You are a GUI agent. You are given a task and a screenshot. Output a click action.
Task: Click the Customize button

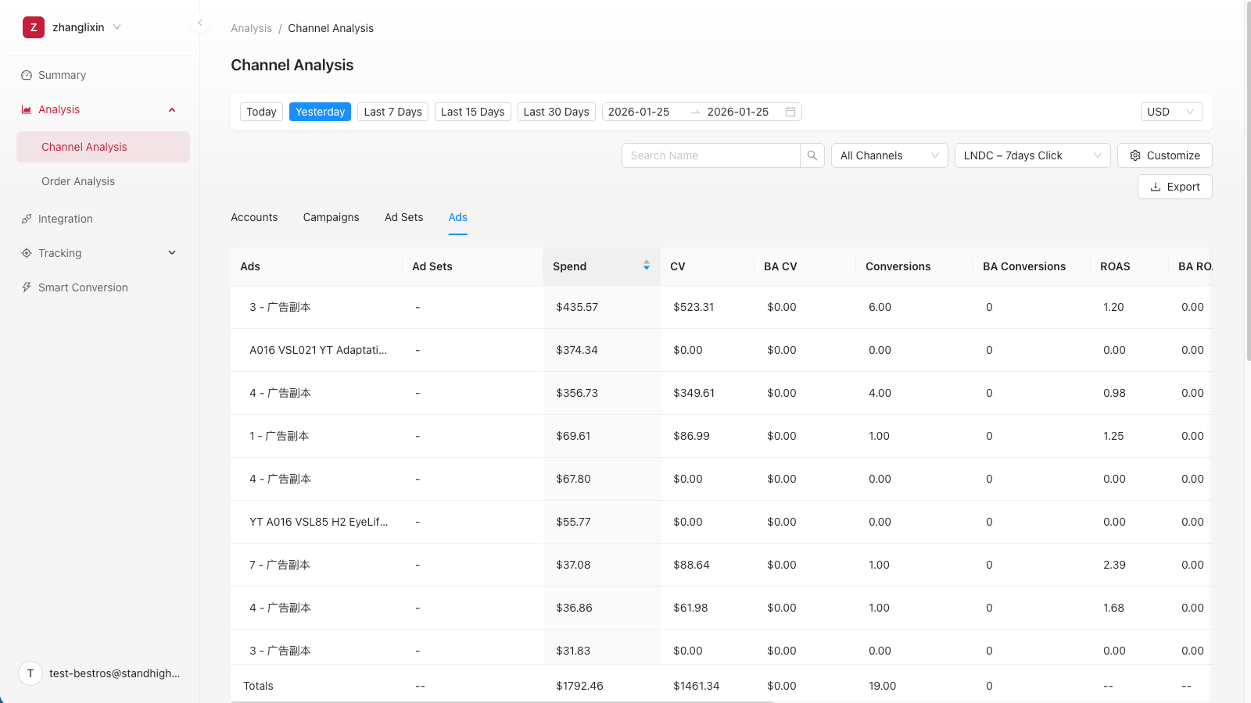1164,155
